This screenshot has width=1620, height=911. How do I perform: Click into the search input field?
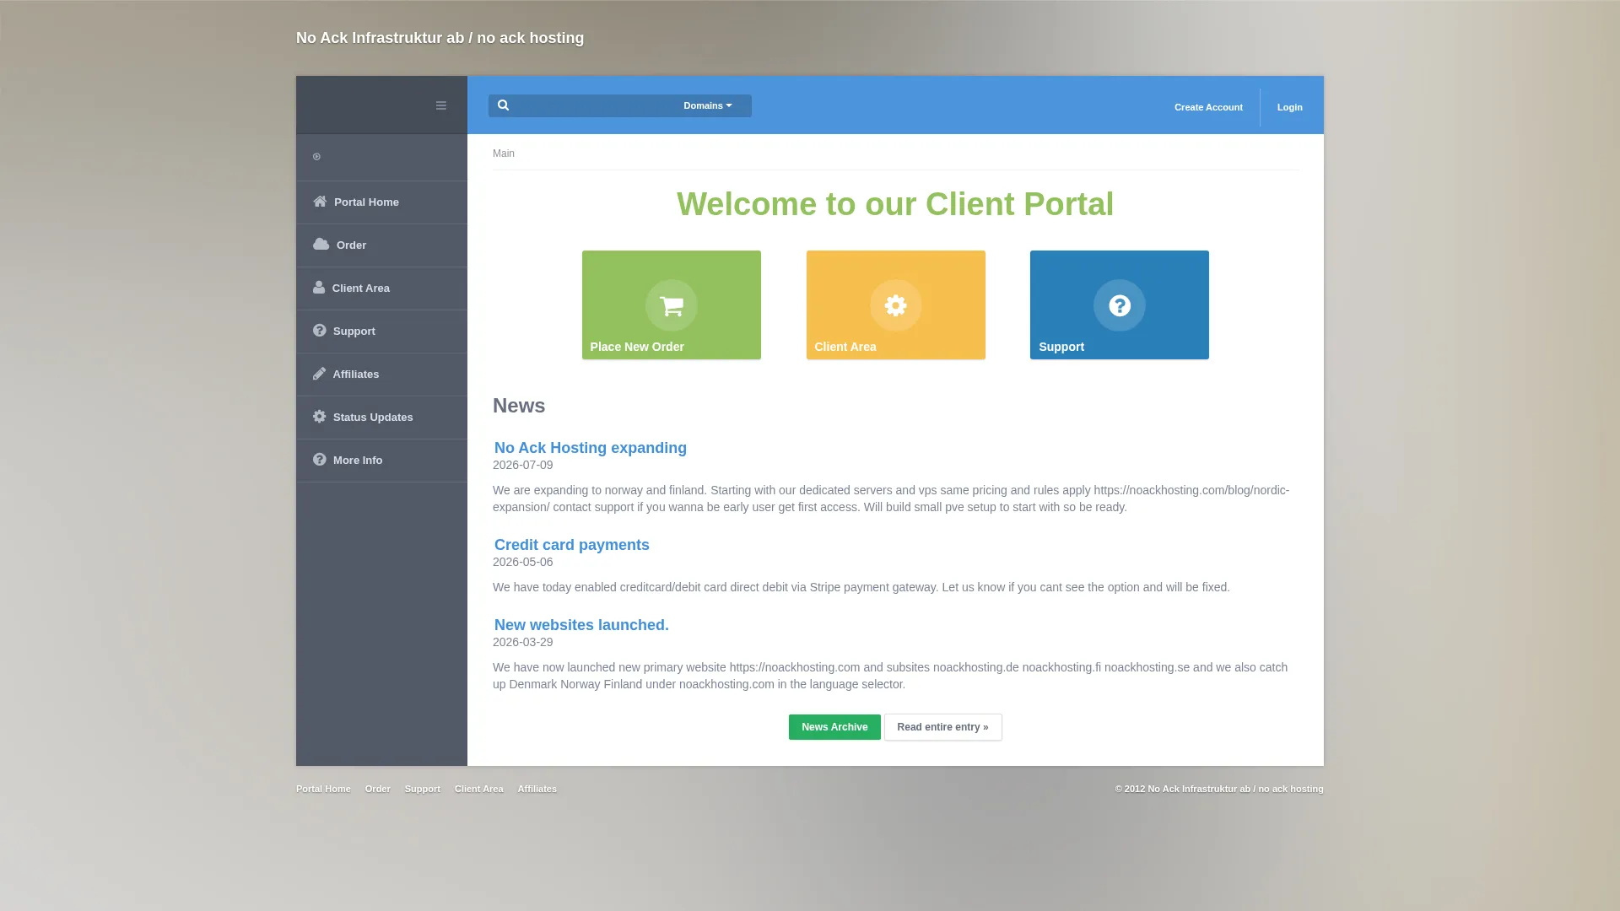[594, 105]
